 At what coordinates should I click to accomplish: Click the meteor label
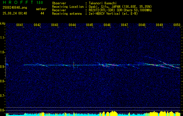tap(41, 9)
